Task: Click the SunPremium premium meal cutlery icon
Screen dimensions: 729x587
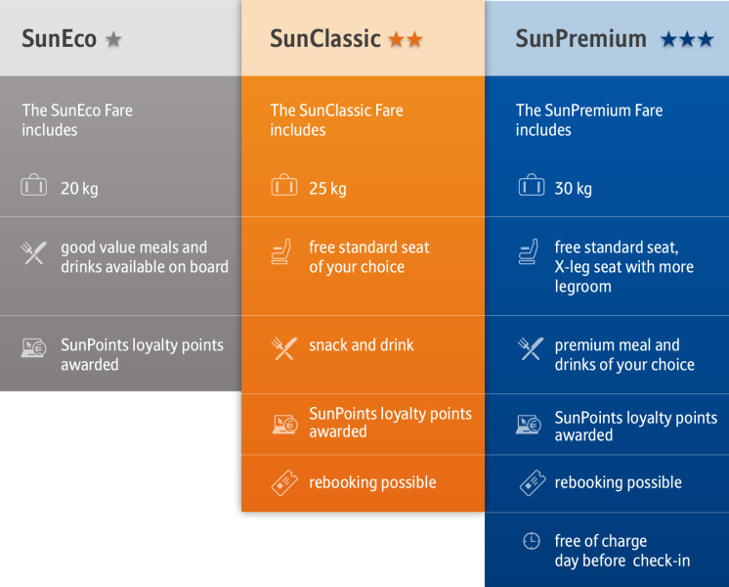Action: [531, 348]
